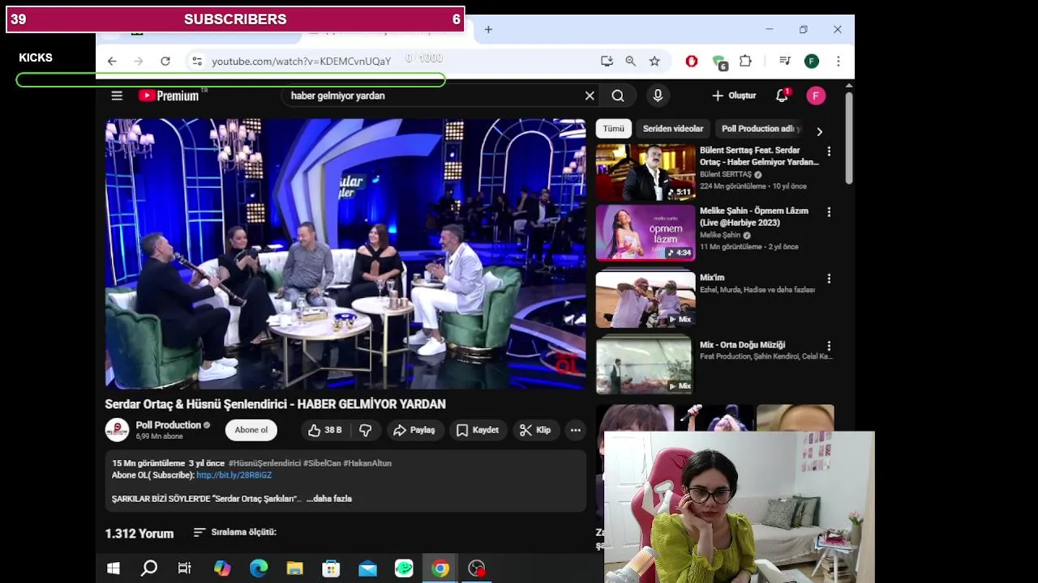Open the pink F account avatar
Image resolution: width=1038 pixels, height=583 pixels.
coord(816,96)
